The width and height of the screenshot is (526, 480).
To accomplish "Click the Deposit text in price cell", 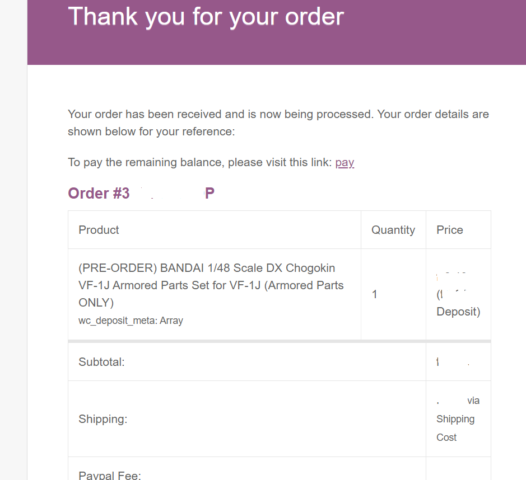I will (x=458, y=312).
